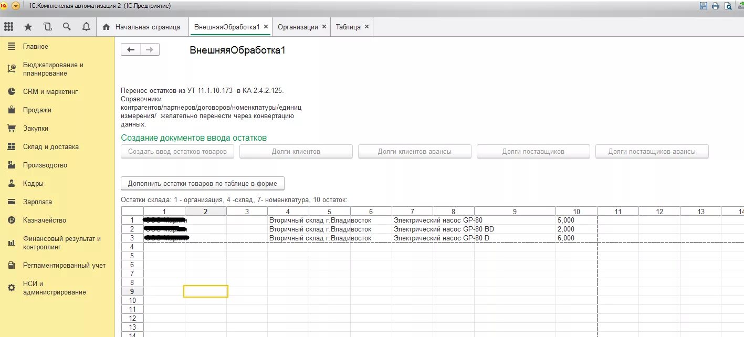Image resolution: width=744 pixels, height=337 pixels.
Task: Close the Таблица tab
Action: pos(366,27)
